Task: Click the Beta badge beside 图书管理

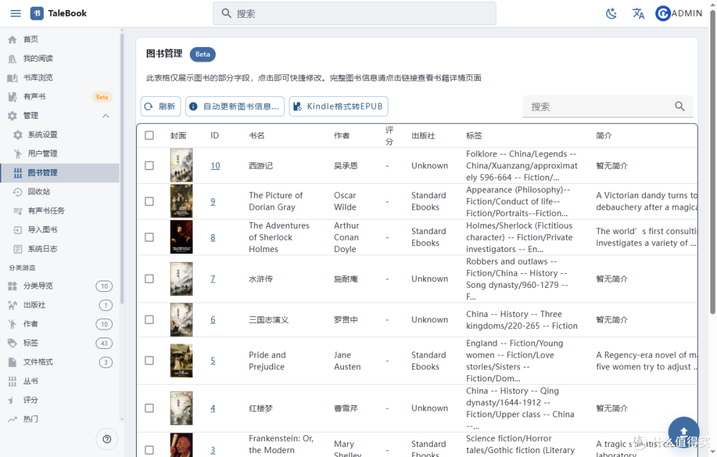Action: pyautogui.click(x=202, y=54)
